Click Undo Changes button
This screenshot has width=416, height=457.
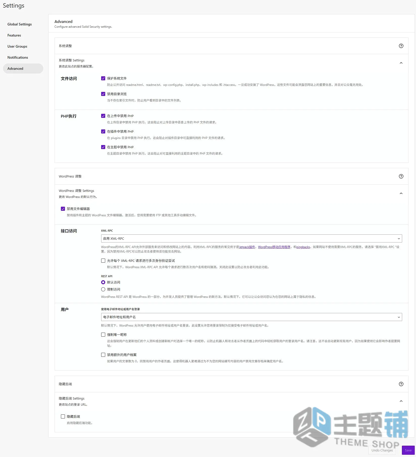[382, 450]
